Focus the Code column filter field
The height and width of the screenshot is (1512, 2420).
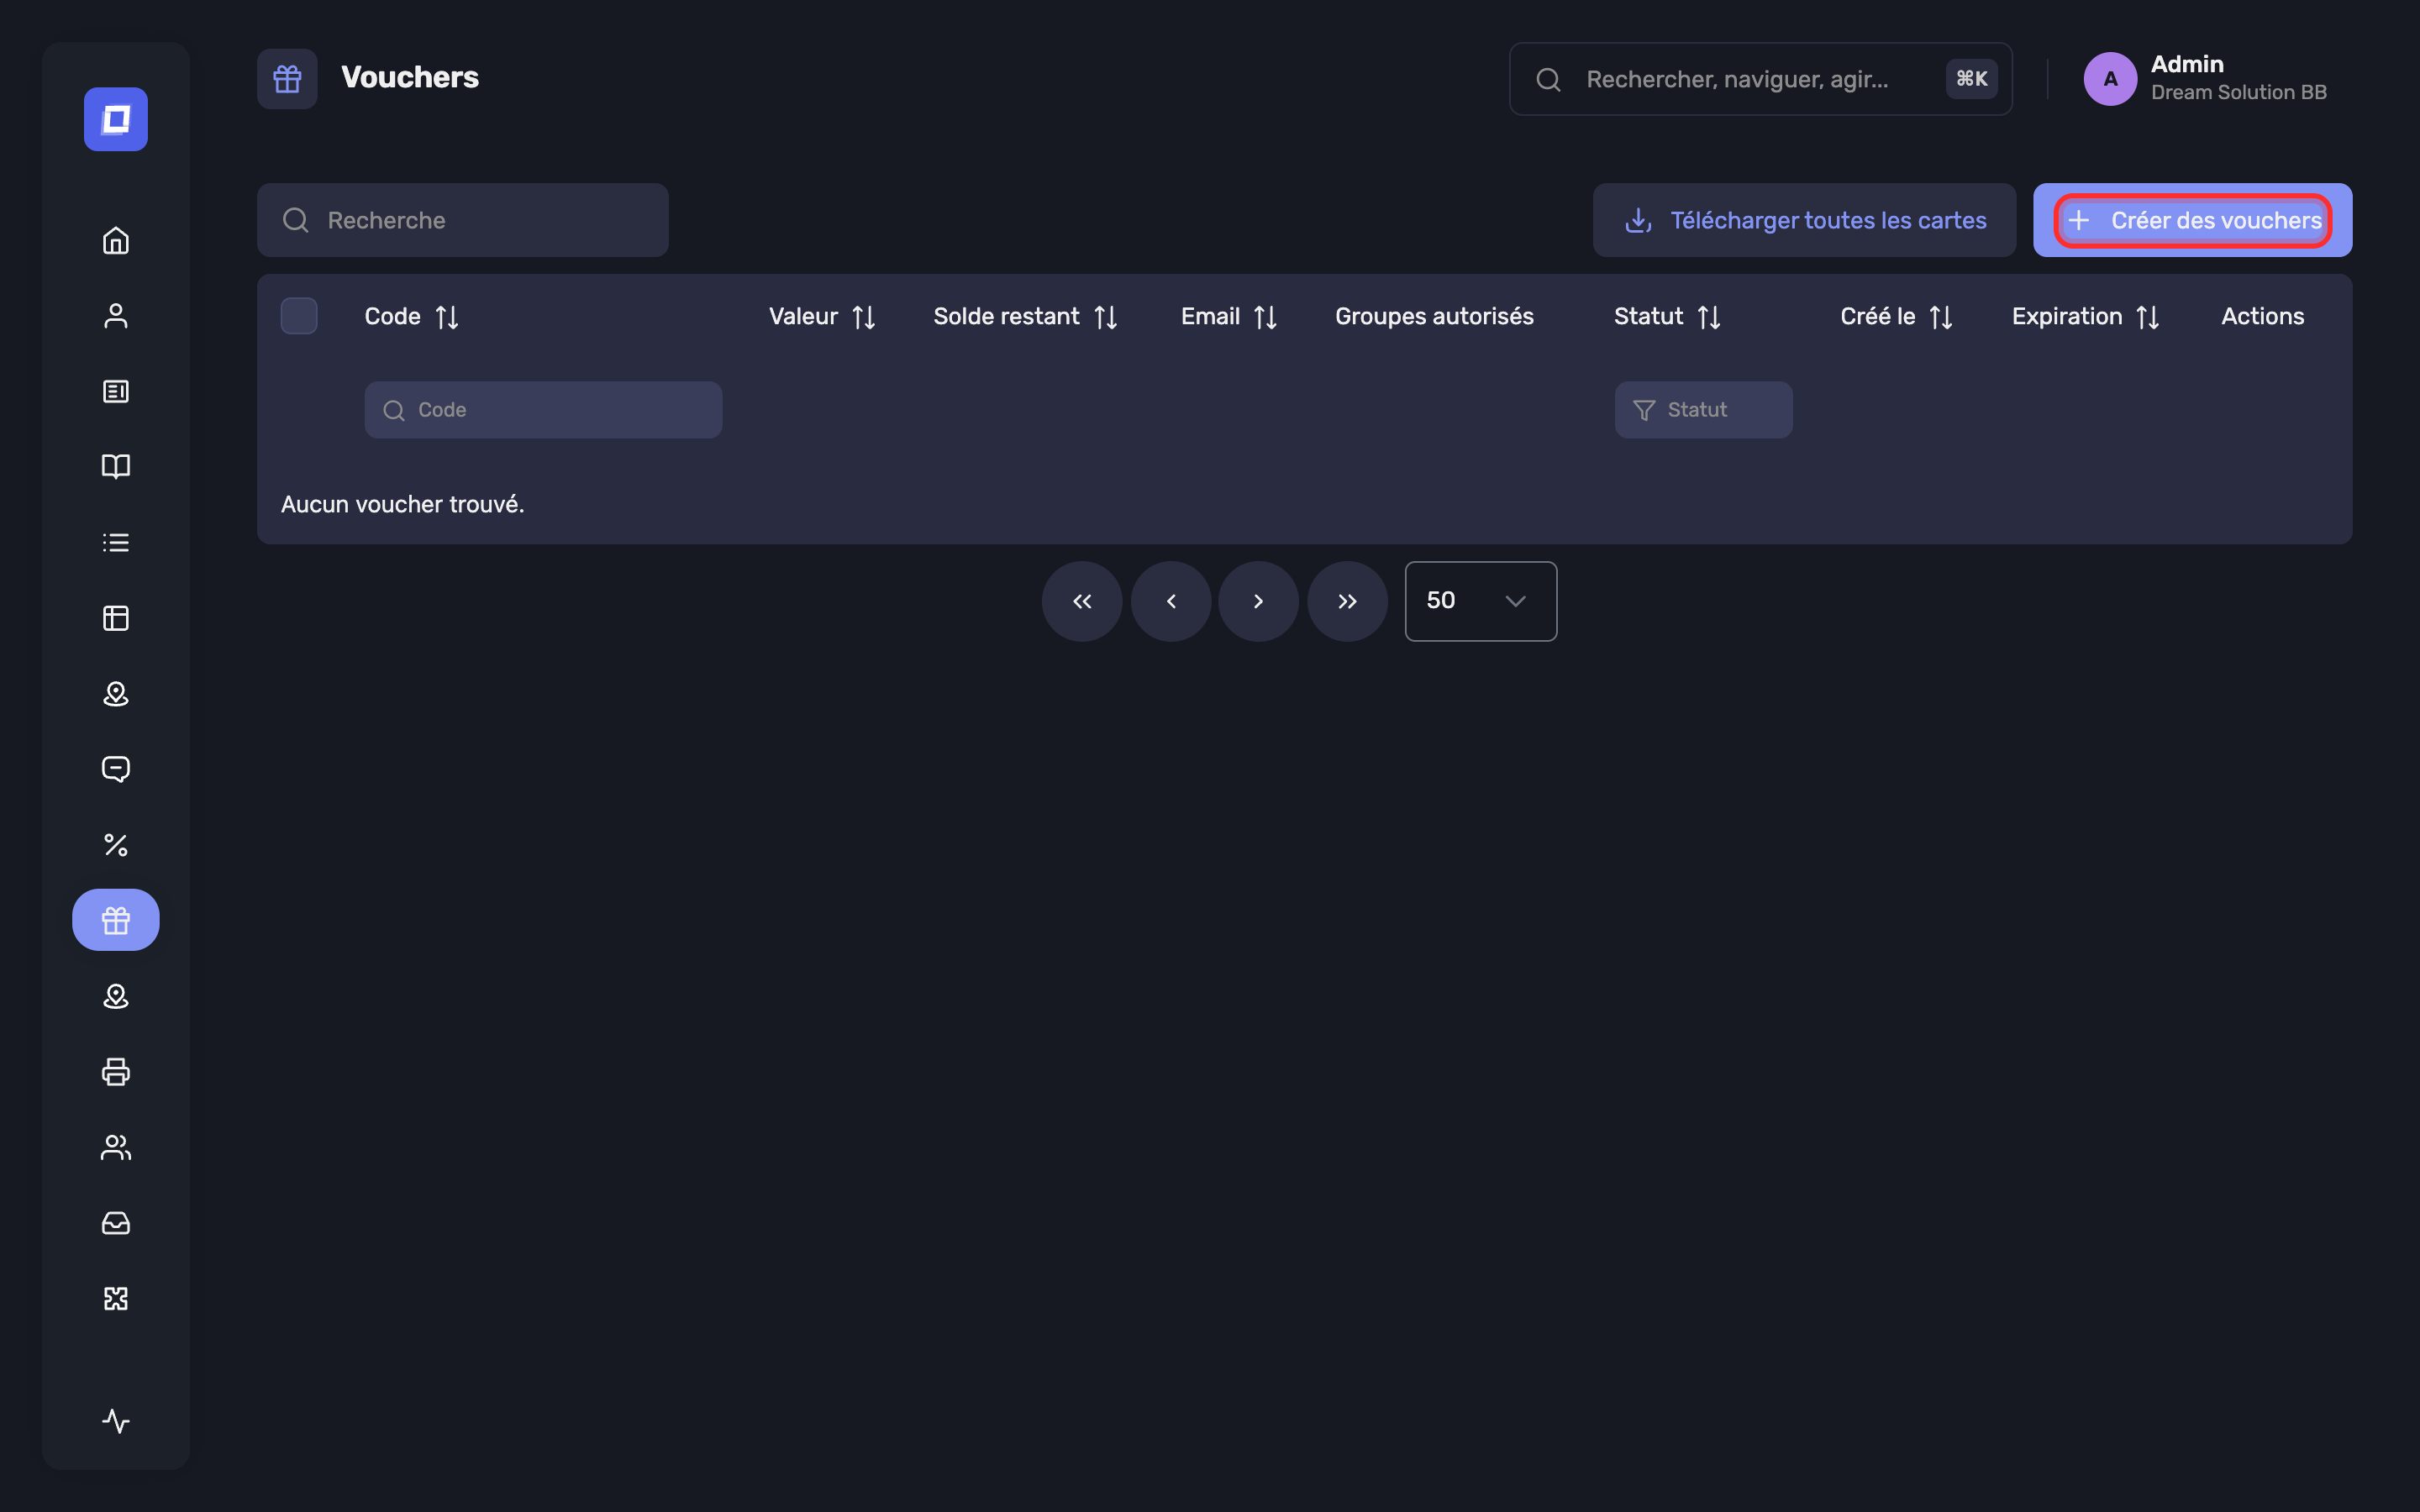coord(543,410)
